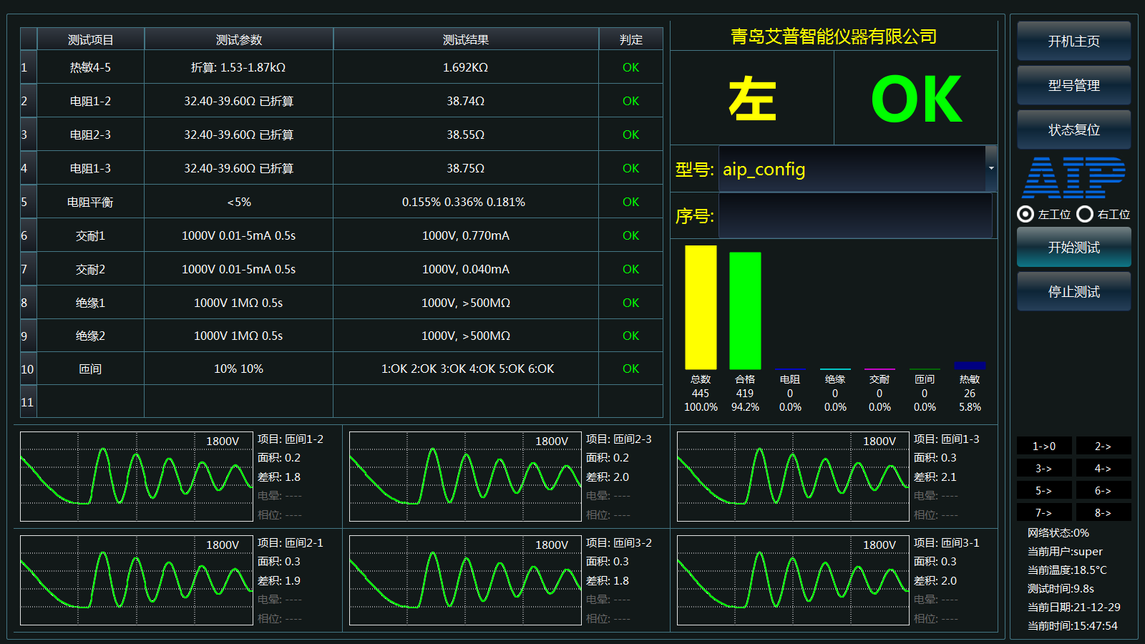Open 型号管理 model management
The image size is (1145, 644).
(1073, 85)
